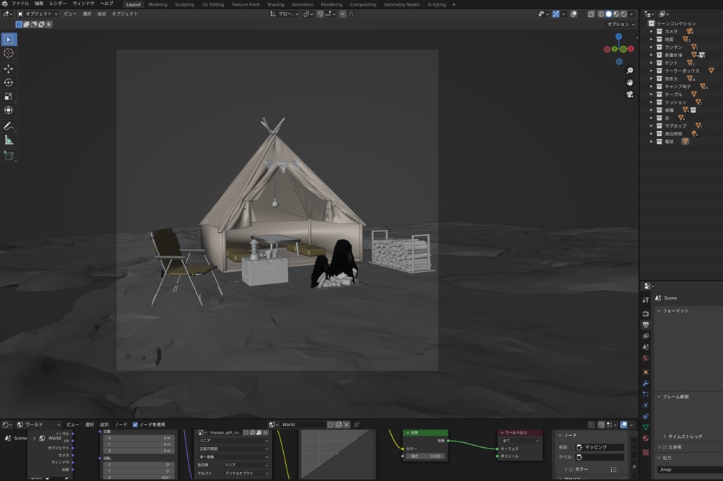
Task: Open the Texture properties checker tab
Action: click(645, 452)
